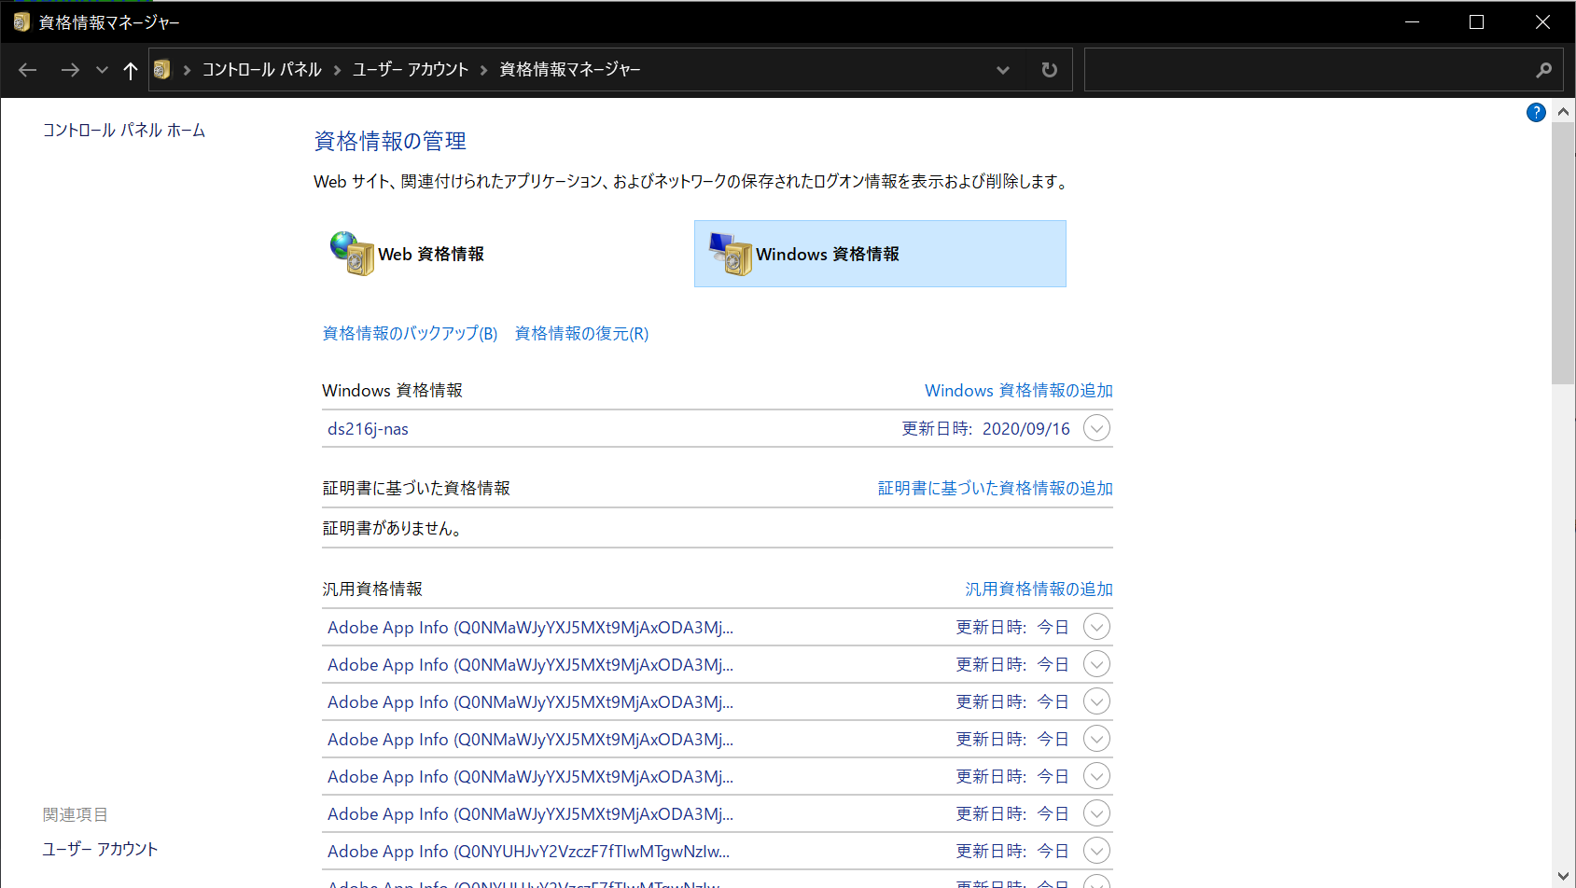Click コントロール パネル ホーム in the sidebar
Image resolution: width=1576 pixels, height=888 pixels.
click(x=123, y=130)
